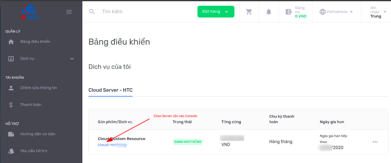Open Hướng dẫn cơ bản menu item
The height and width of the screenshot is (163, 391).
[x=38, y=134]
